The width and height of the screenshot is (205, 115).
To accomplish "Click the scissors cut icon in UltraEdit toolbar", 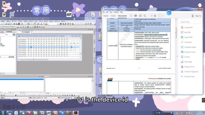I will click(x=41, y=24).
